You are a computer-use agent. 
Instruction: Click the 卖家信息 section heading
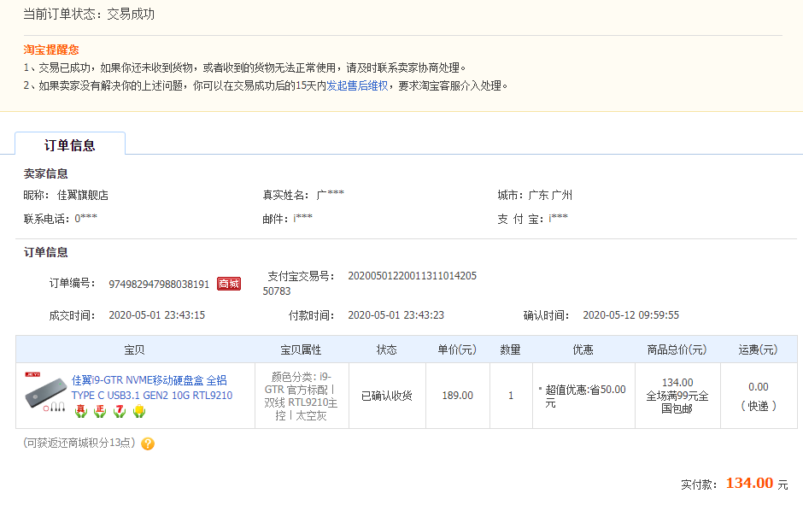coord(45,173)
